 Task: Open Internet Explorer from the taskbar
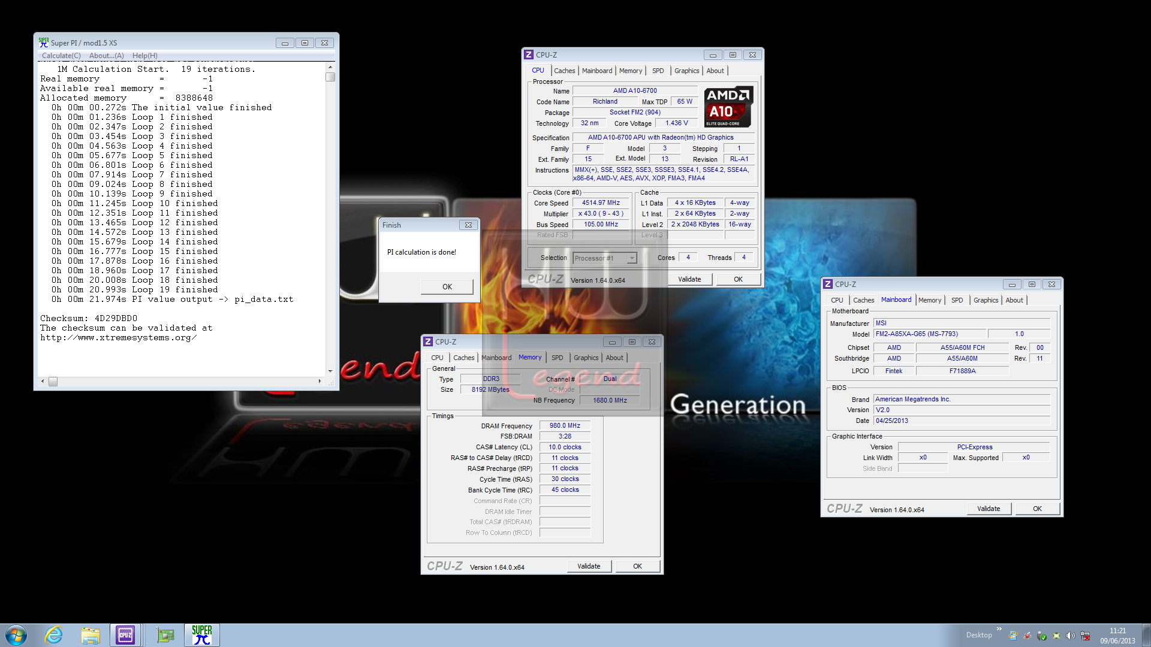54,635
